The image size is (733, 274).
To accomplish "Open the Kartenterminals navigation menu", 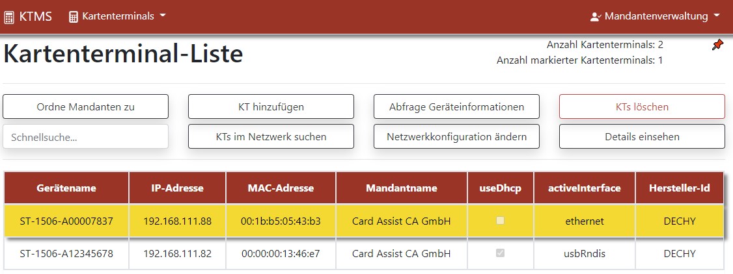I will pos(117,16).
